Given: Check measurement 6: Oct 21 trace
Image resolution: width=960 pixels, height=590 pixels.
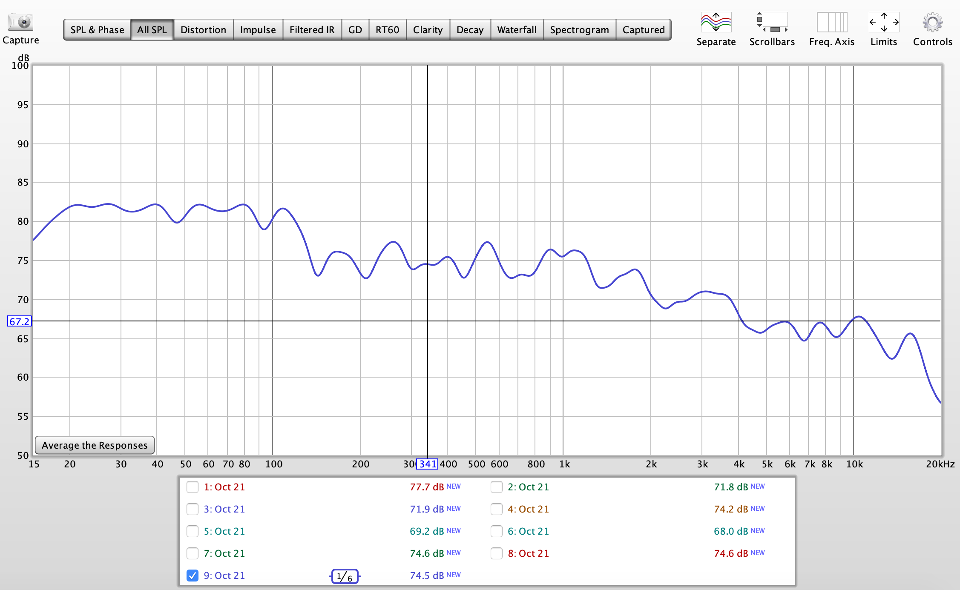Looking at the screenshot, I should [x=497, y=531].
